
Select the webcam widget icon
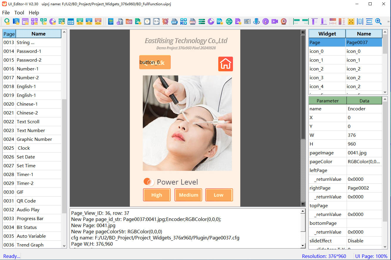[284, 21]
